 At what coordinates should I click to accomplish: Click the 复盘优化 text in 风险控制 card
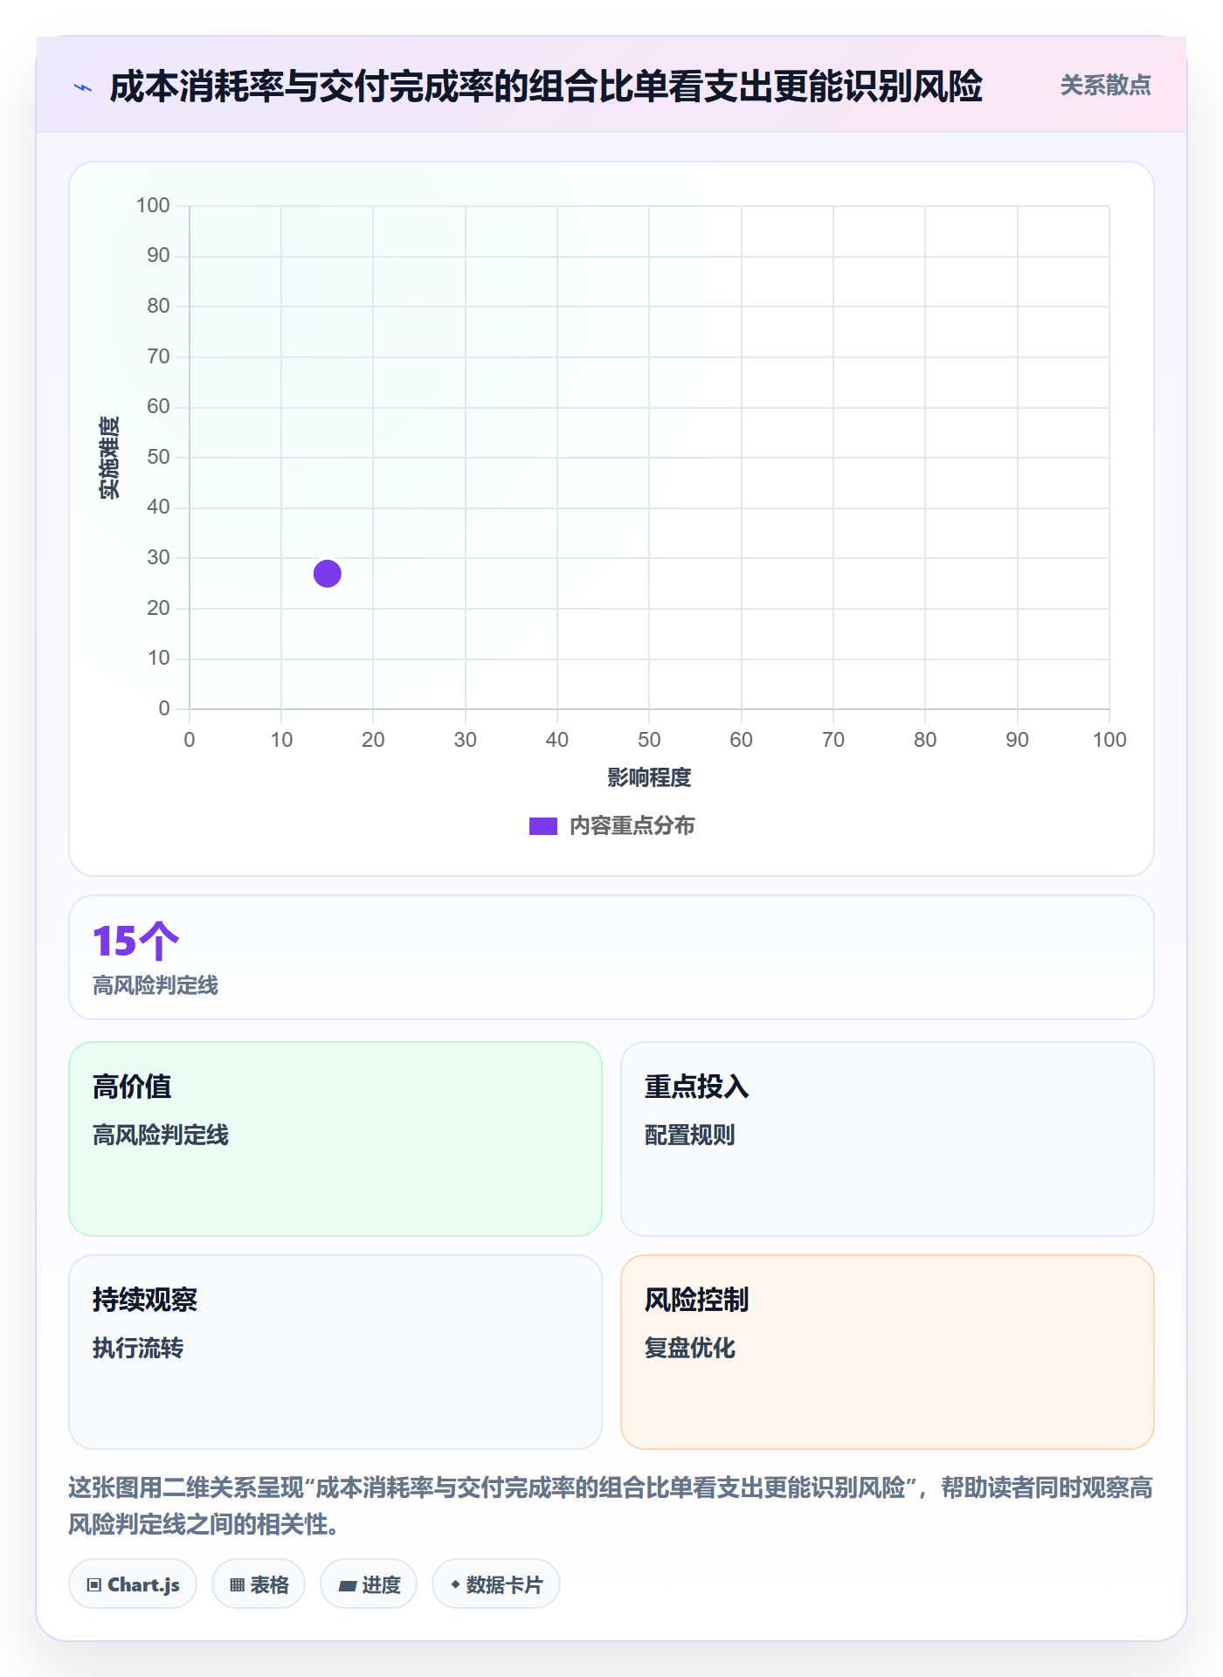(690, 1348)
